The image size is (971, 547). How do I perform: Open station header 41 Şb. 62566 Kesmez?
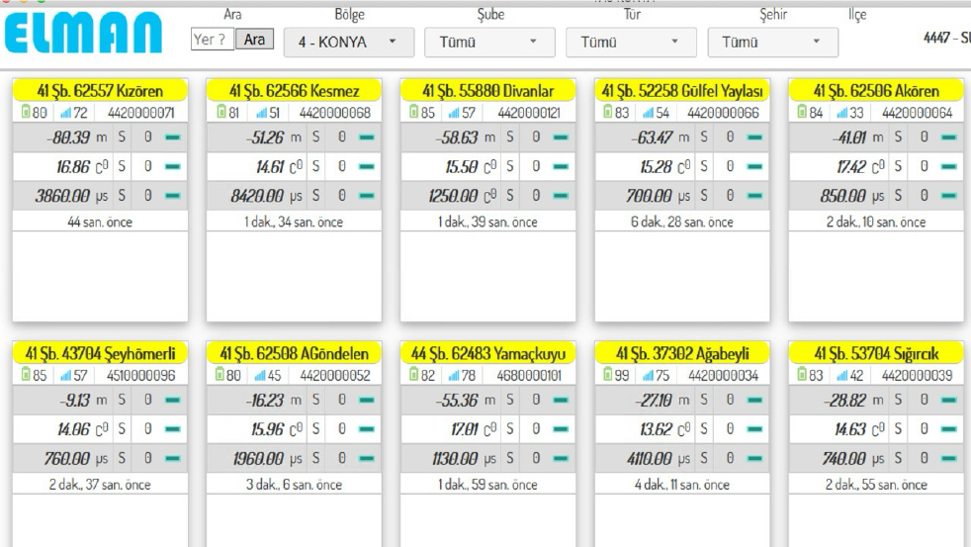294,91
